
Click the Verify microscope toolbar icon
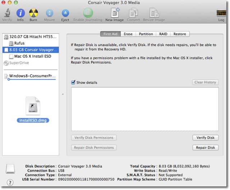coord(7,13)
